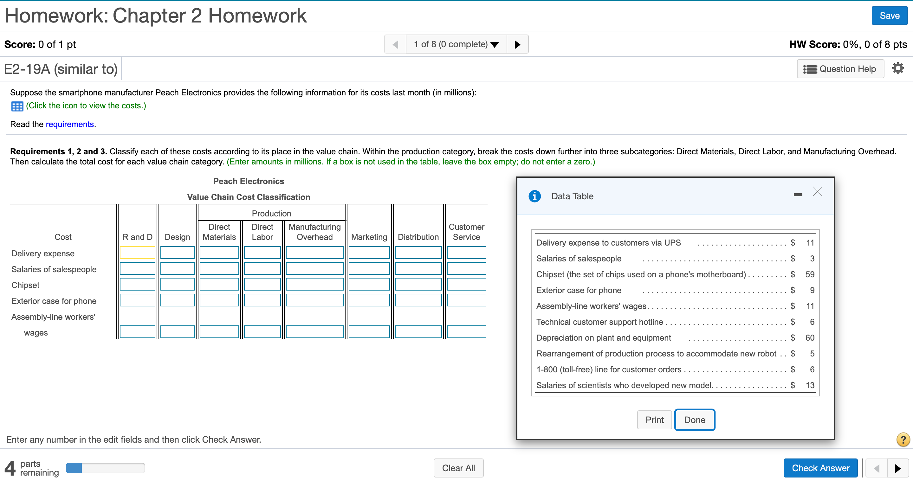Click the back arrow near Check Answer

(x=877, y=468)
